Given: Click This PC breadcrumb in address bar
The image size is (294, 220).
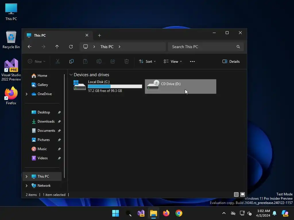Looking at the screenshot, I should coord(107,47).
